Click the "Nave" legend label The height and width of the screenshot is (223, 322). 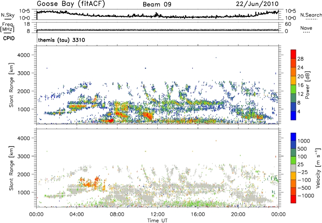click(306, 28)
